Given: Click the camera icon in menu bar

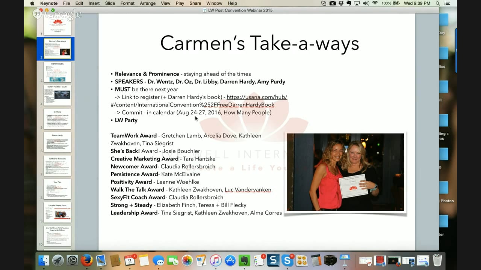Looking at the screenshot, I should click(x=333, y=3).
